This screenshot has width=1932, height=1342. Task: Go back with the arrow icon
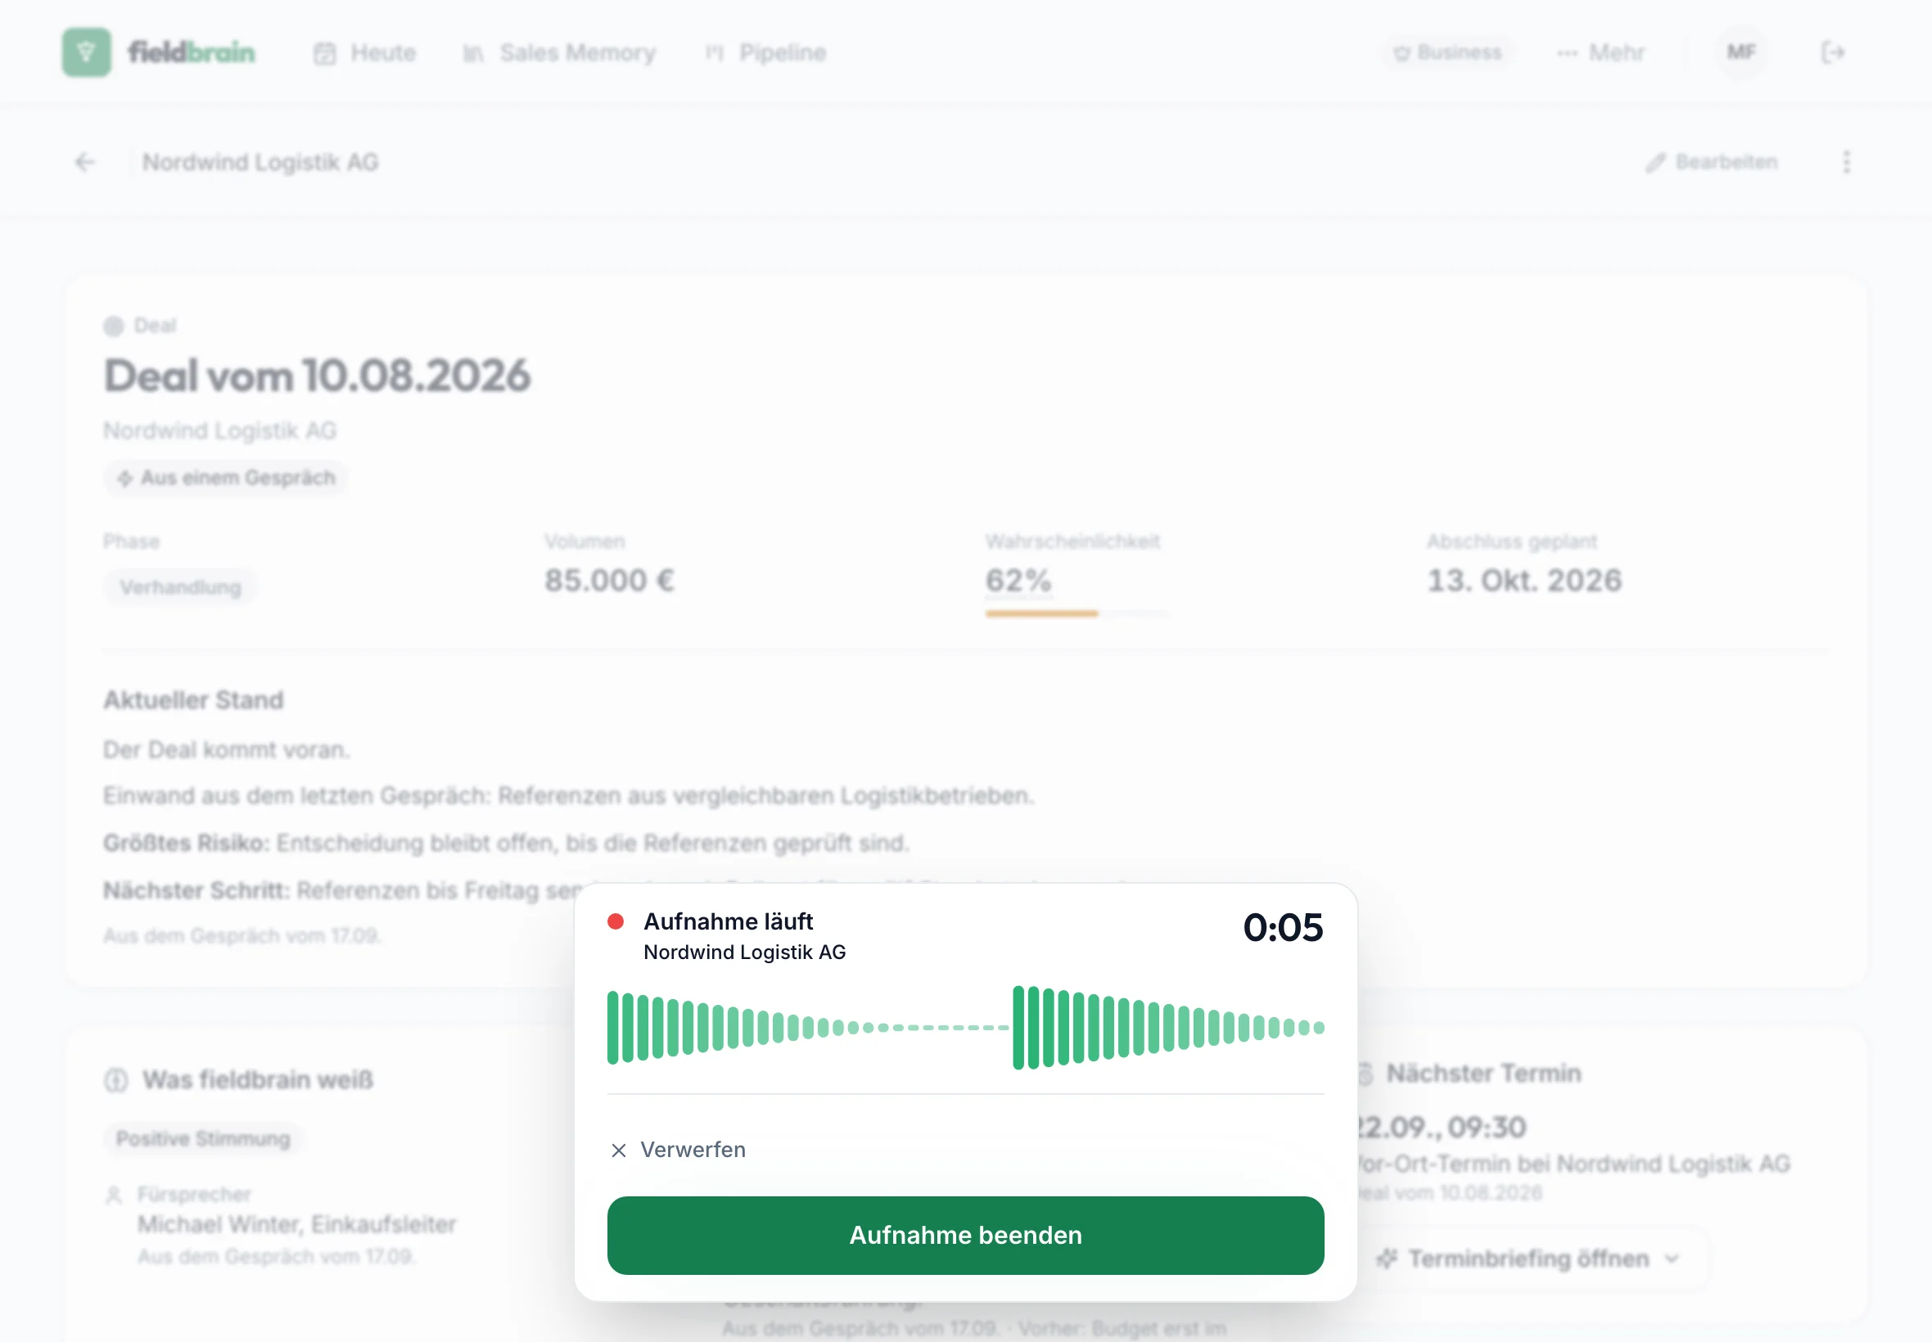point(85,162)
